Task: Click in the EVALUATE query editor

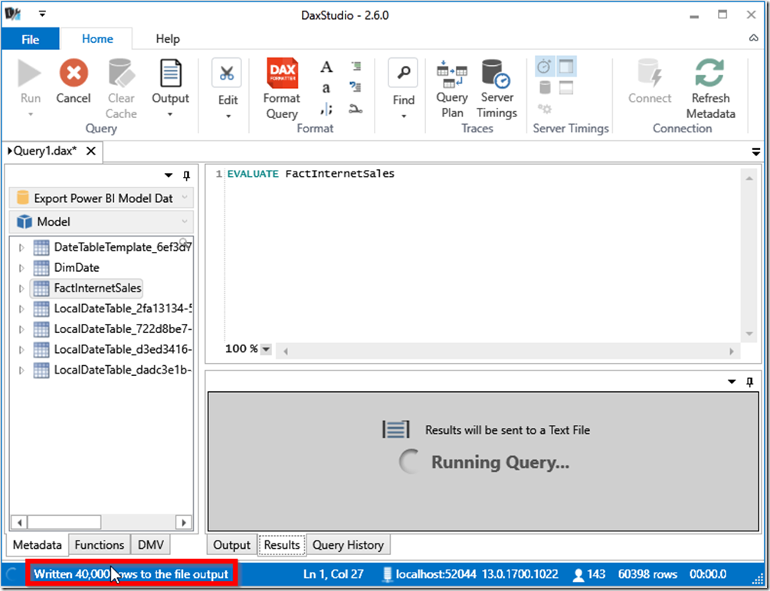Action: pos(481,255)
